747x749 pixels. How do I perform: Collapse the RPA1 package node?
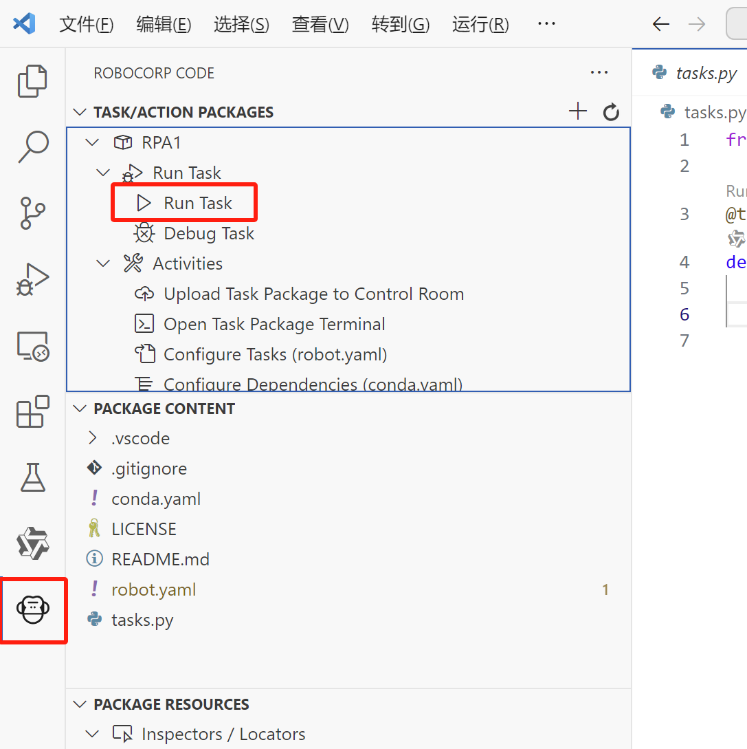[x=91, y=142]
